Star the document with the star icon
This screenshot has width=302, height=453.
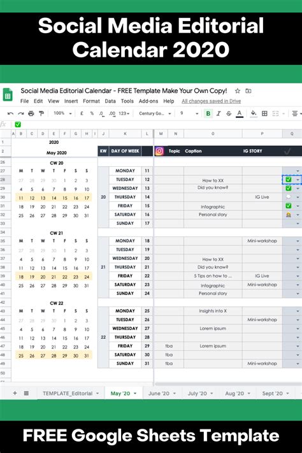238,91
